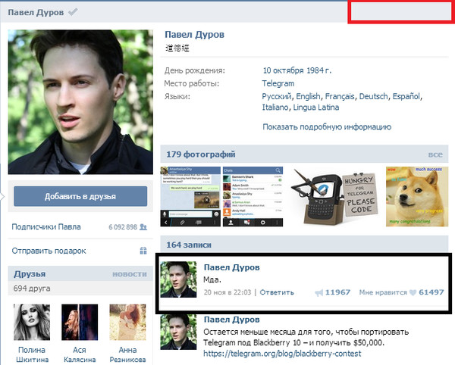Open 'Показать подробную информацию' link
This screenshot has height=365, width=455.
pyautogui.click(x=327, y=127)
